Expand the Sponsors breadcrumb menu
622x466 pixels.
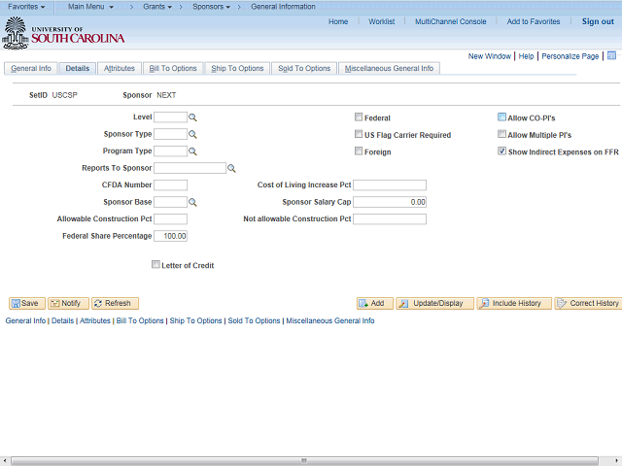[212, 7]
